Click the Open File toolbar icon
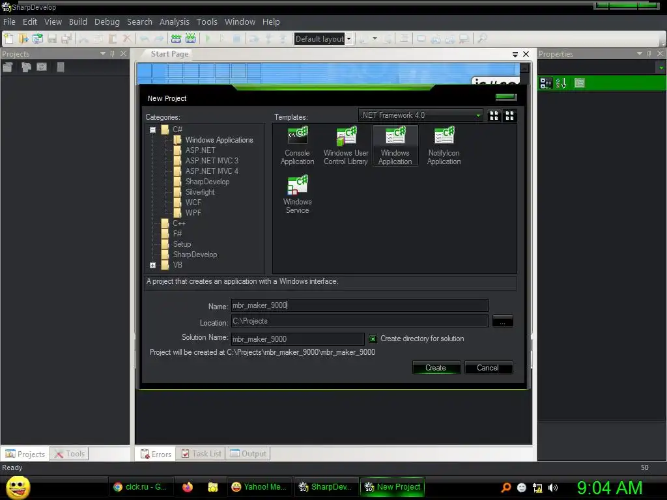 pos(23,38)
